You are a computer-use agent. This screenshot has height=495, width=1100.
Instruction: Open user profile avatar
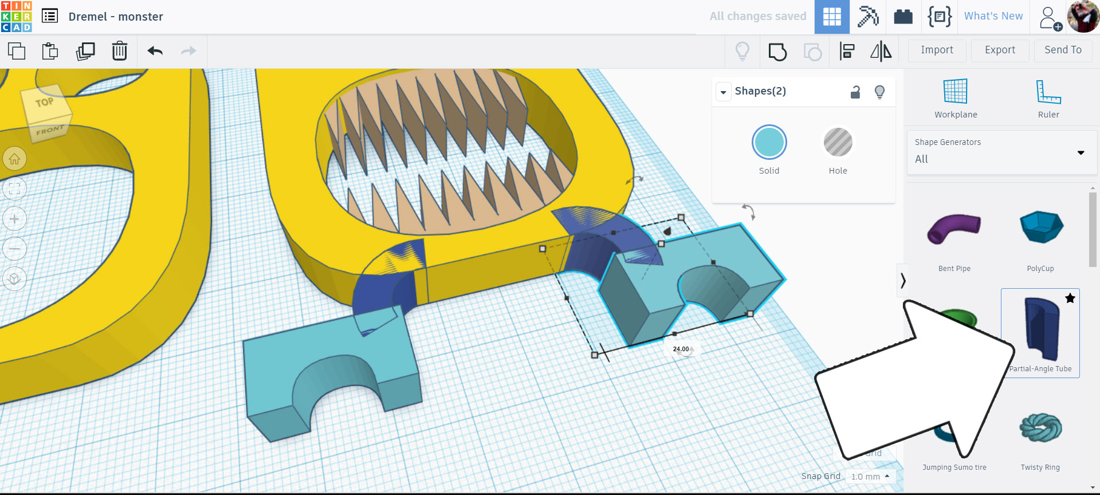(1083, 16)
